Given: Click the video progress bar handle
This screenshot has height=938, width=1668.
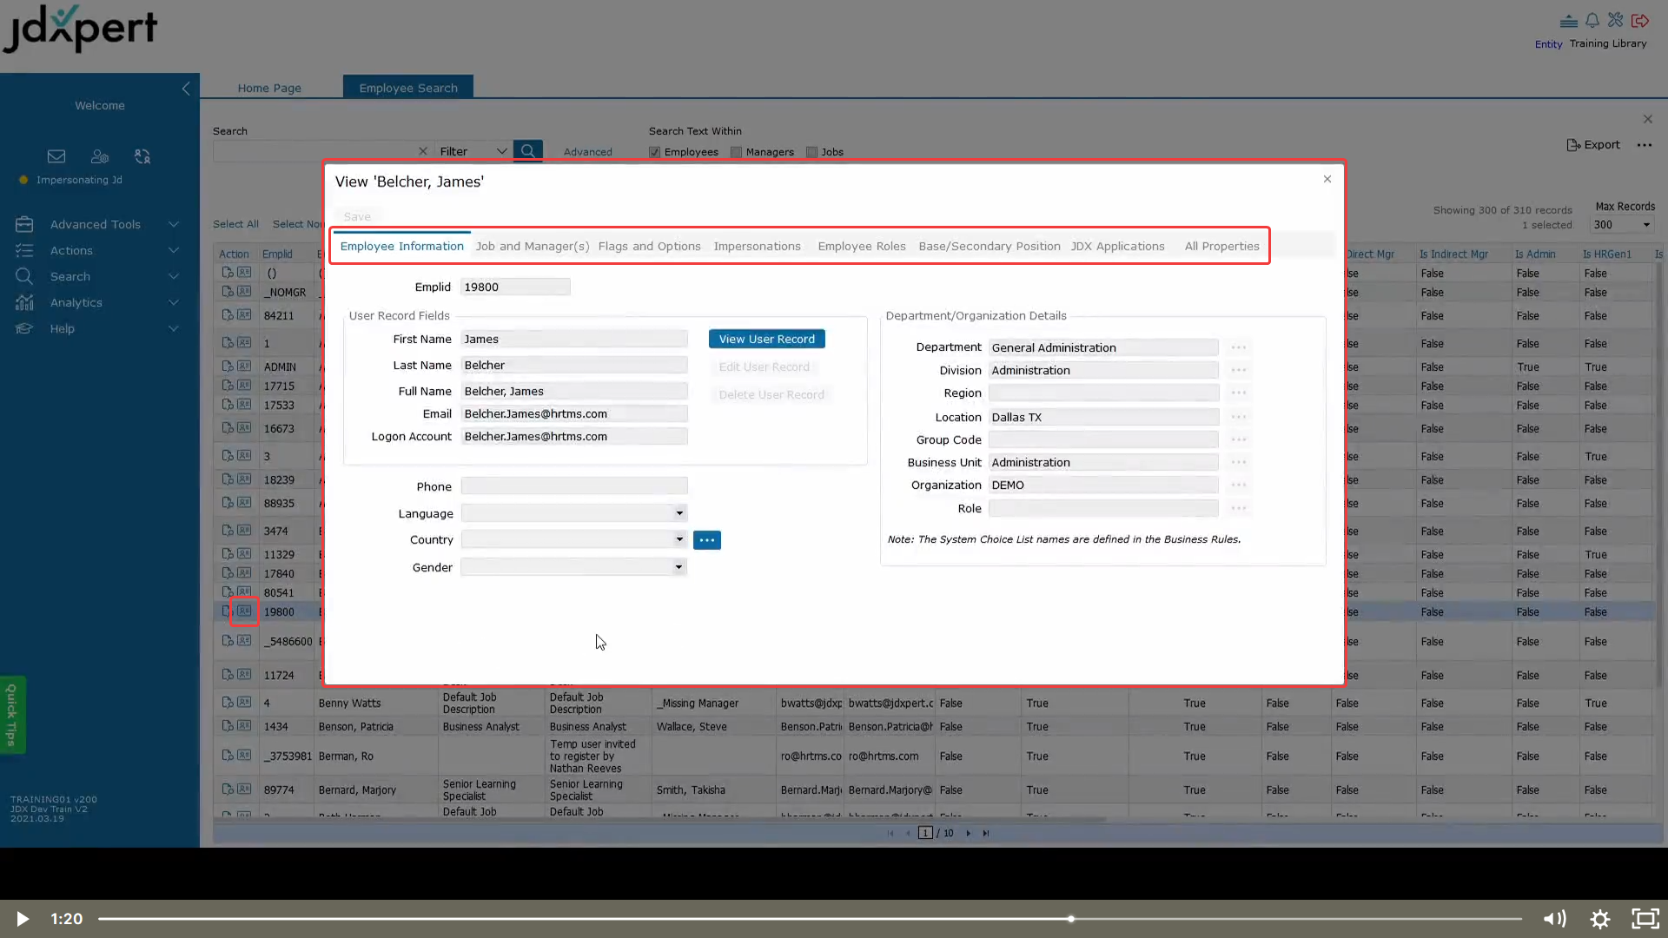Looking at the screenshot, I should click(1071, 919).
